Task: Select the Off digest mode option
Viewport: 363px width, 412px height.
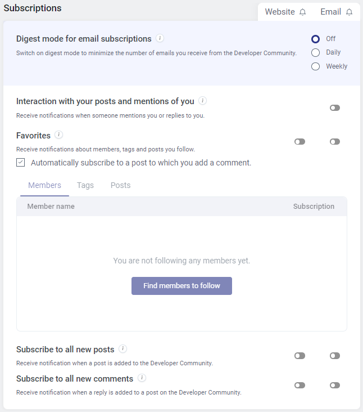Action: (316, 39)
